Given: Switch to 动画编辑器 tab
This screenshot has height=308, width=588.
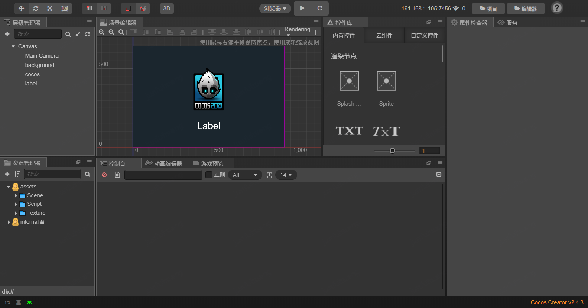Looking at the screenshot, I should tap(164, 163).
